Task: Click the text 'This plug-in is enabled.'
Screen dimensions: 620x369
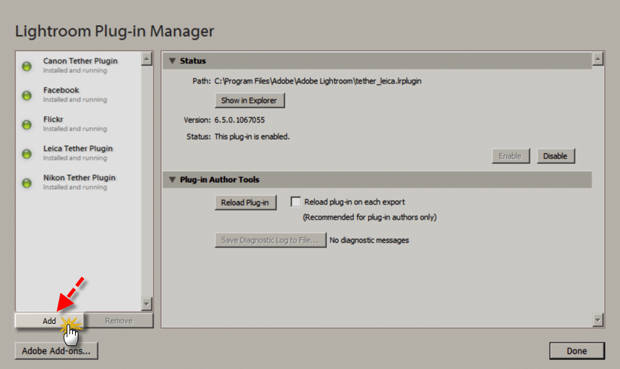Action: point(252,137)
